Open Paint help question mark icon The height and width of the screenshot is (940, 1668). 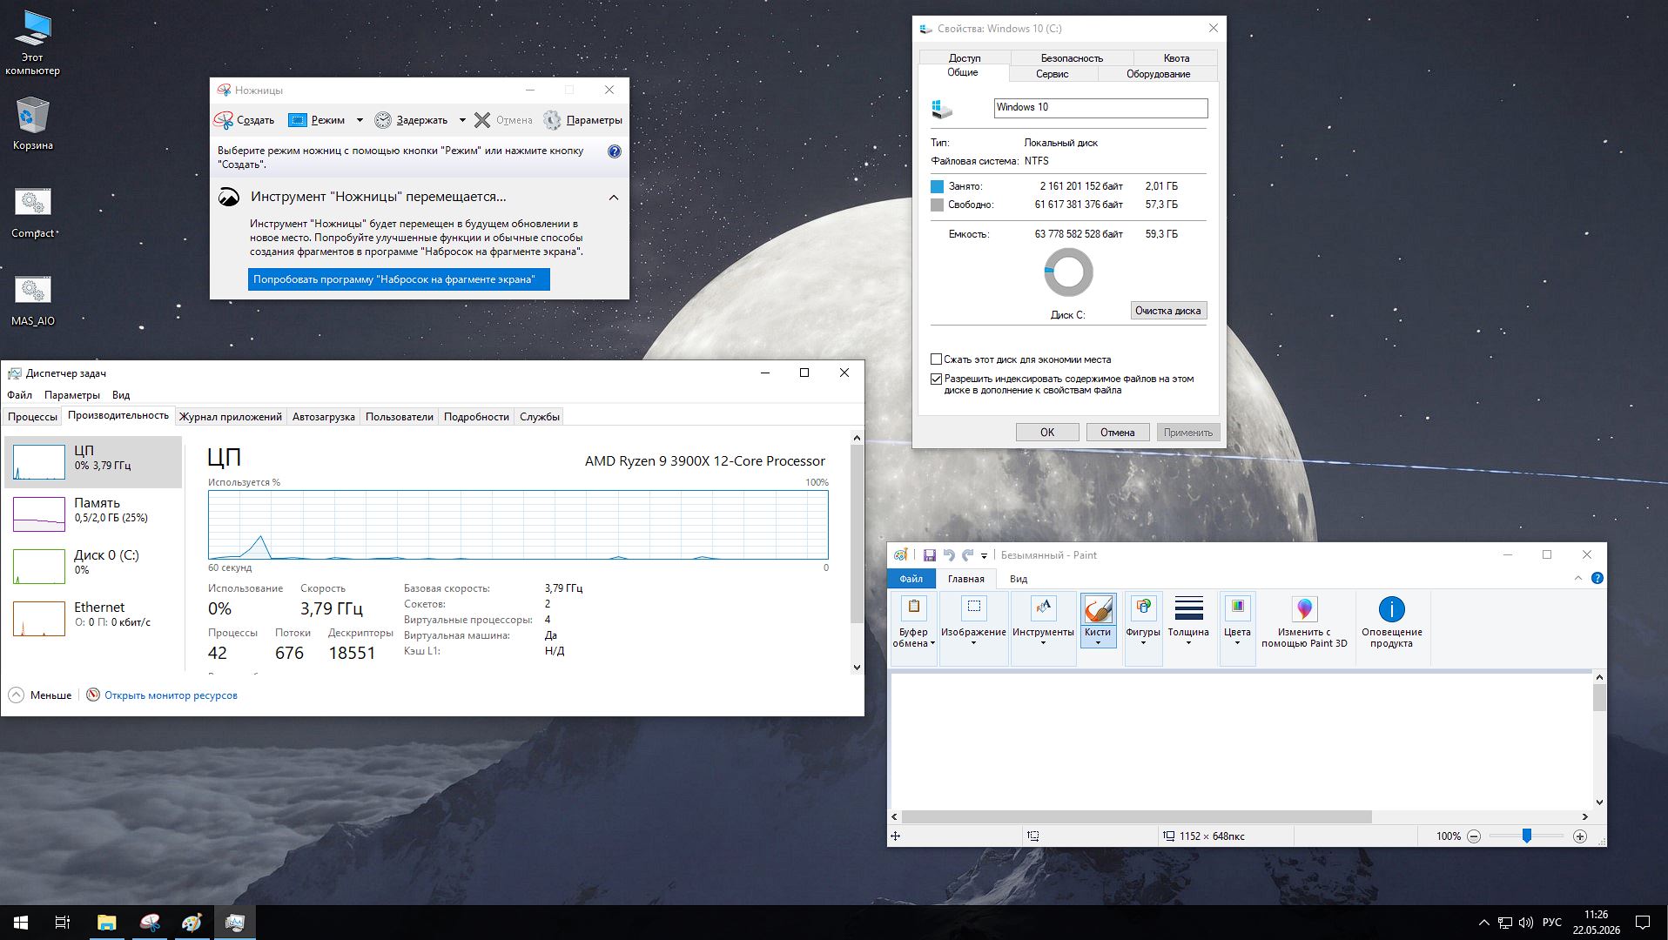pos(1597,578)
